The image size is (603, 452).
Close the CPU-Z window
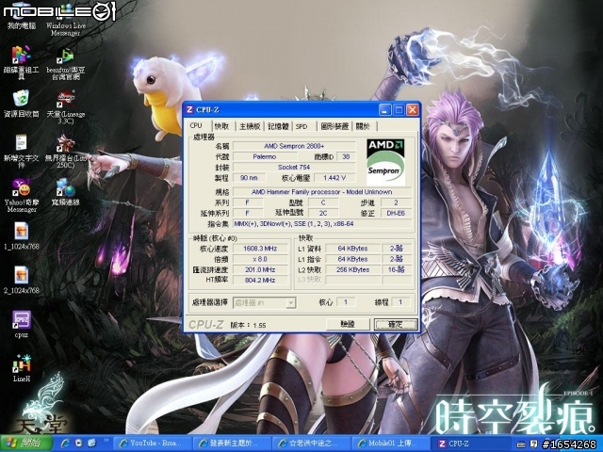pos(413,110)
